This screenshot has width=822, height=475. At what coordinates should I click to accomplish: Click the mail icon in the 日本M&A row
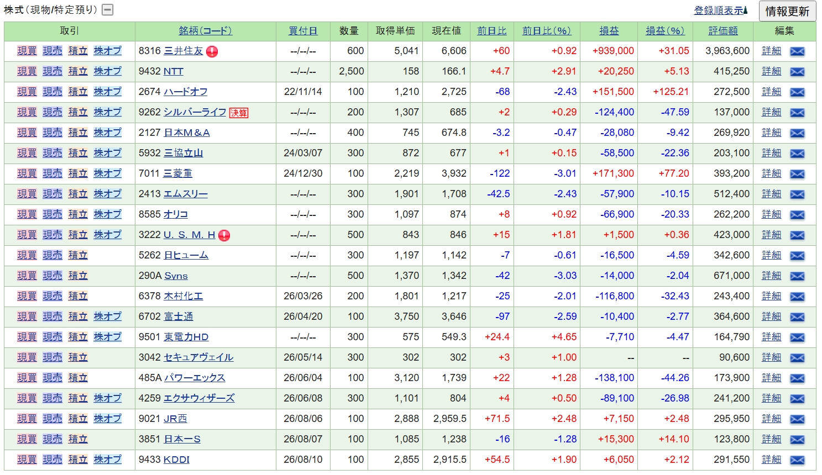[797, 133]
